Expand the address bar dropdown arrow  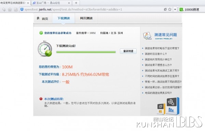(x=175, y=10)
